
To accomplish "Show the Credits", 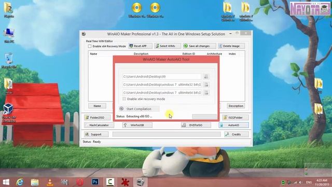I will [237, 135].
